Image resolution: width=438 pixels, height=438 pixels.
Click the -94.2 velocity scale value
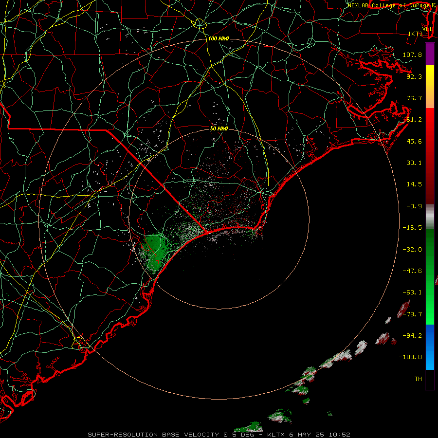(412, 335)
